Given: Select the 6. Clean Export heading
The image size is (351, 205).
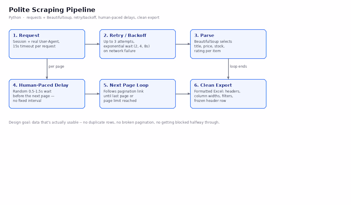Looking at the screenshot, I should coord(213,85).
